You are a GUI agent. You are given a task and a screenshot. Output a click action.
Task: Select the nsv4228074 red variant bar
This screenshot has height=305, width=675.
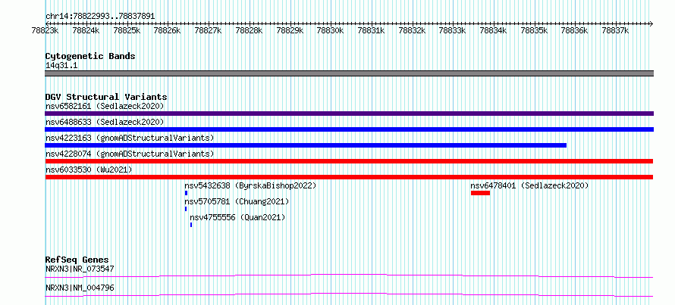(349, 161)
